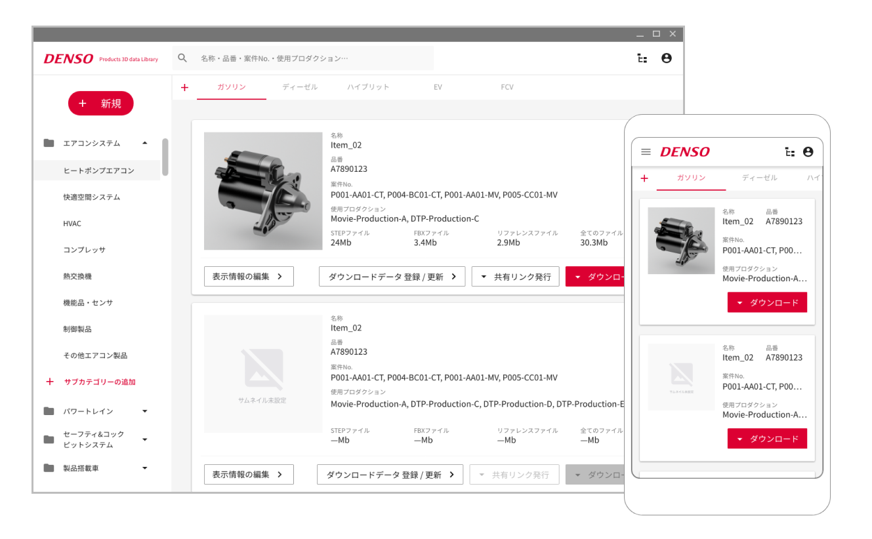The width and height of the screenshot is (872, 539).
Task: Open the mobile hamburger menu icon
Action: click(646, 152)
